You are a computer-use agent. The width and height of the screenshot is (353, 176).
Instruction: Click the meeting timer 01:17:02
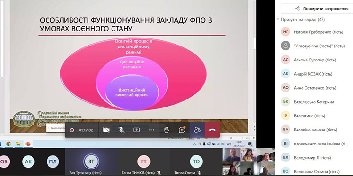pos(86,130)
